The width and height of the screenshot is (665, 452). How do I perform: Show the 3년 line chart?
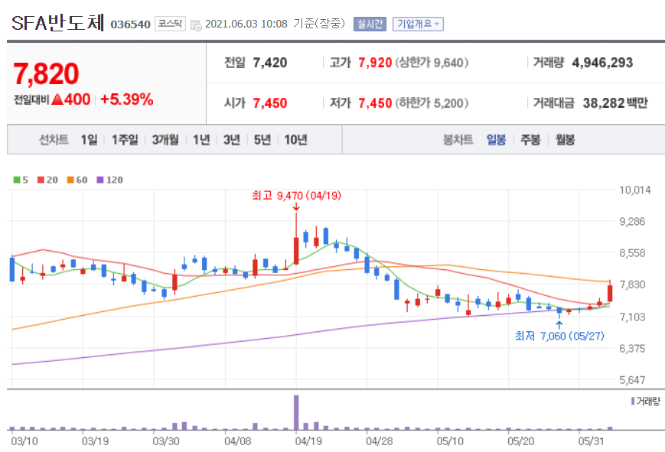[232, 139]
